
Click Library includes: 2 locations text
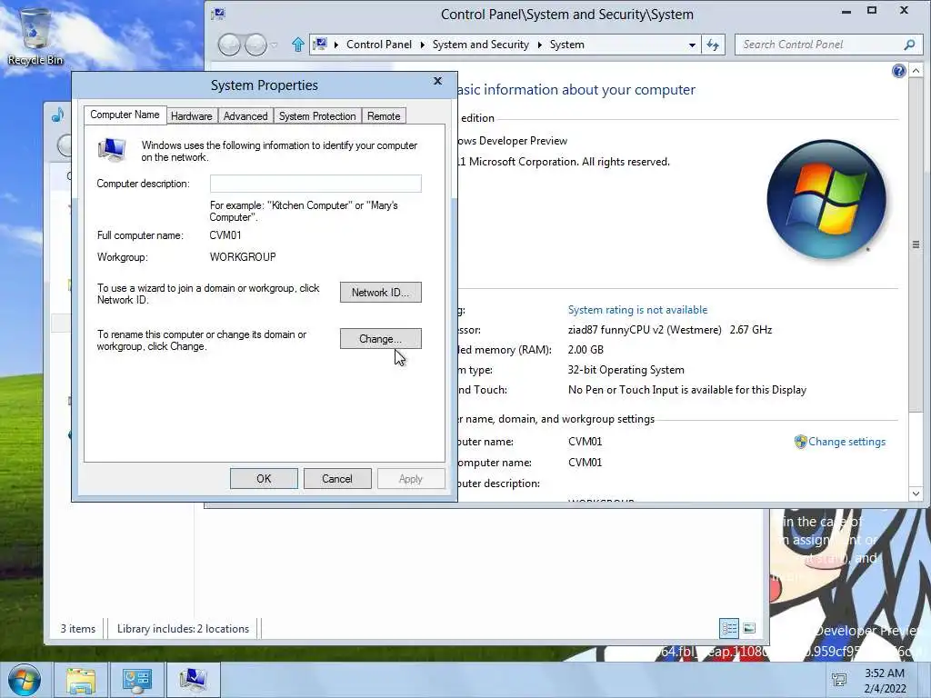pos(183,629)
